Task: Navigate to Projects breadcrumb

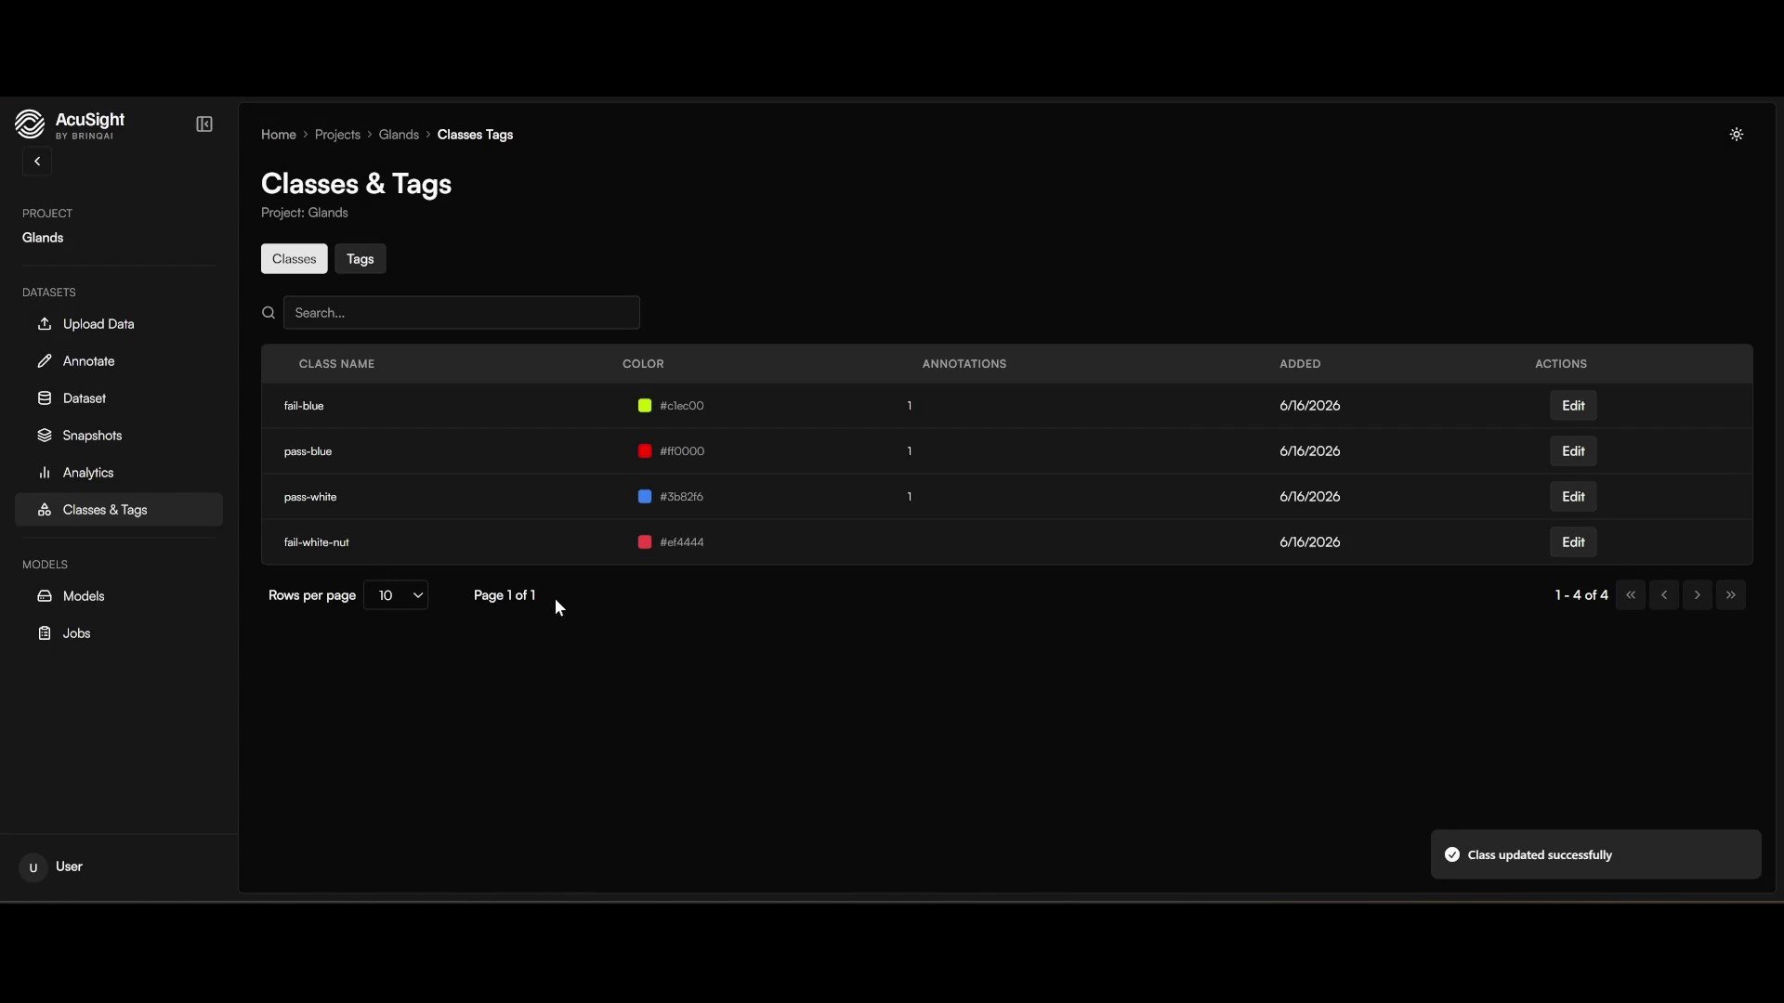Action: (337, 135)
